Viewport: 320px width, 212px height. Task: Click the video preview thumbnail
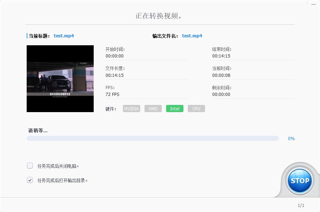[60, 79]
